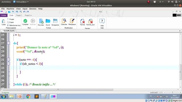The image size is (182, 102).
Task: Open the VirtualBox app menu in top bar
Action: pos(21,2)
